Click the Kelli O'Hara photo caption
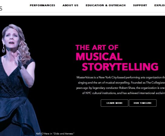165x136 pixels. pyautogui.click(x=55, y=134)
